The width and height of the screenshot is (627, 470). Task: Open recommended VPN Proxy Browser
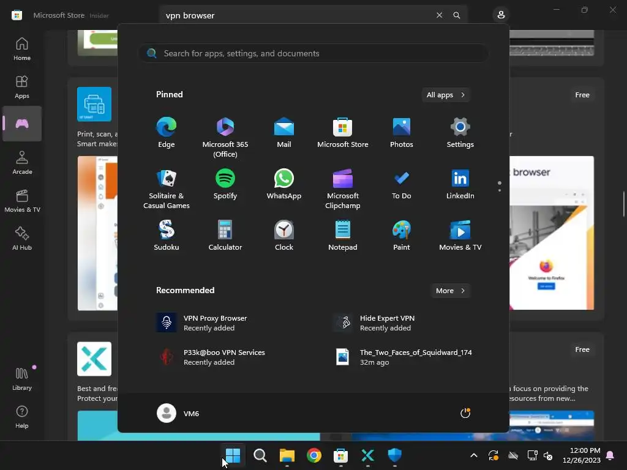pyautogui.click(x=236, y=323)
